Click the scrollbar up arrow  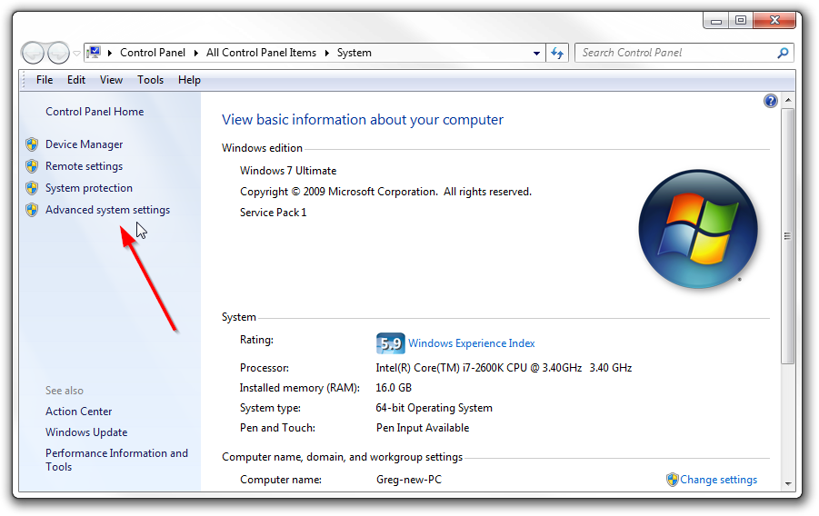tap(788, 100)
